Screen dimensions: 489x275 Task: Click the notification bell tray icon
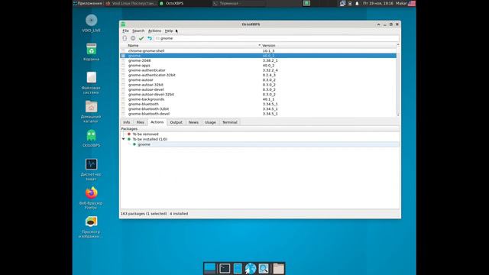coord(357,3)
